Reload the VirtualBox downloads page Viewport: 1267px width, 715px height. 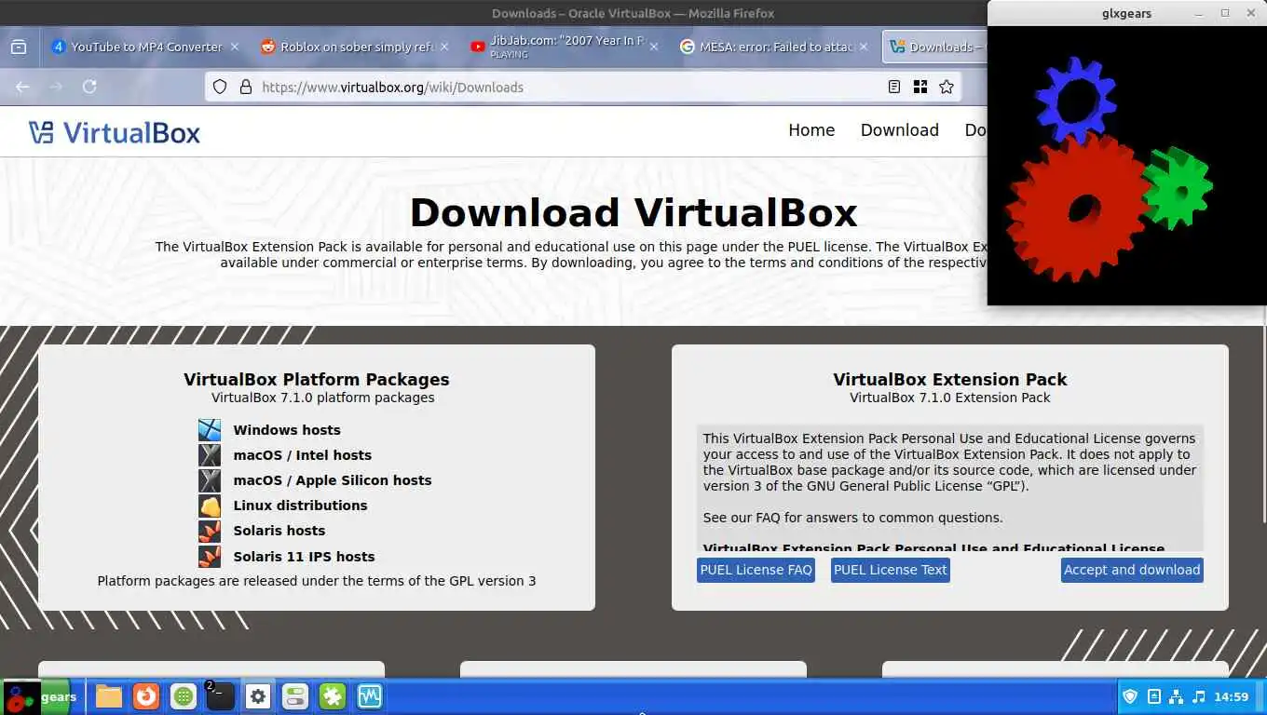coord(89,87)
